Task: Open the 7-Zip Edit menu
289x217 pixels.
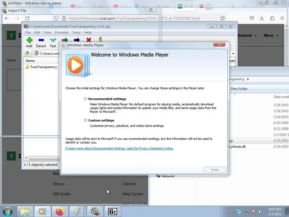Action: (37, 32)
